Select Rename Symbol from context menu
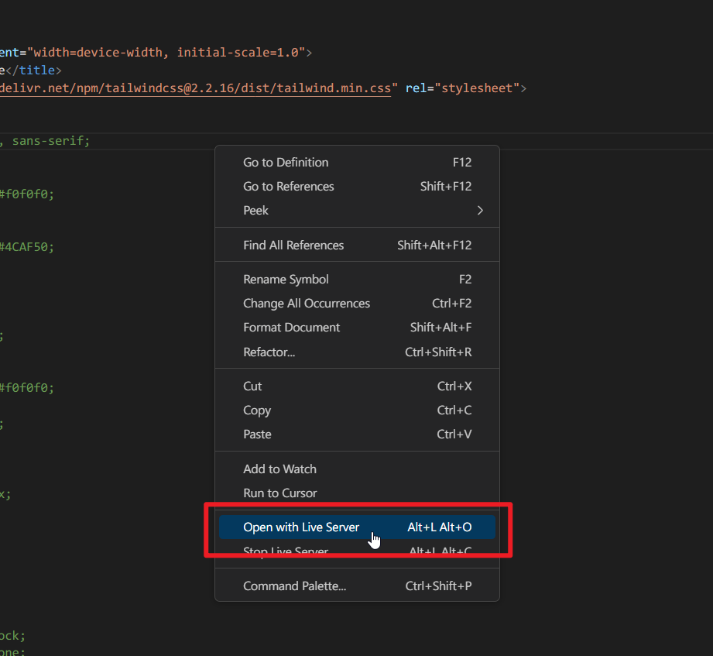713x656 pixels. (286, 280)
